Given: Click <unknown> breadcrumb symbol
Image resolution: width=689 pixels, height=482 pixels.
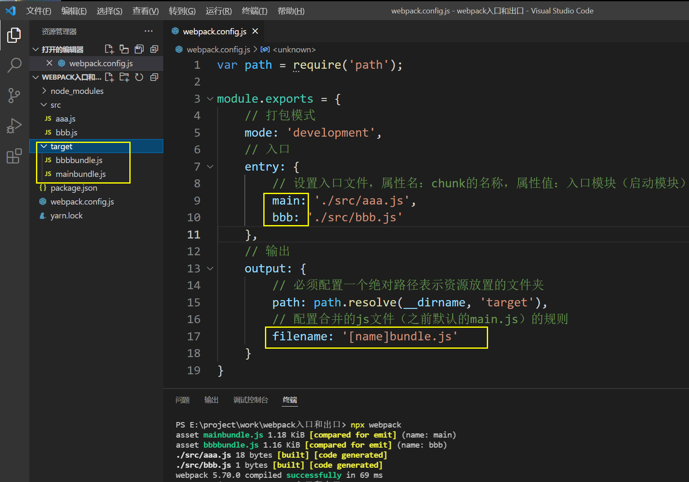Looking at the screenshot, I should pyautogui.click(x=294, y=49).
